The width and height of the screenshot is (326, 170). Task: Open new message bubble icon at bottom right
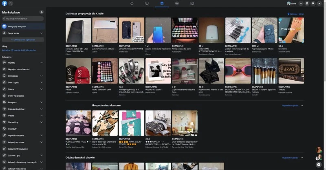point(319,165)
